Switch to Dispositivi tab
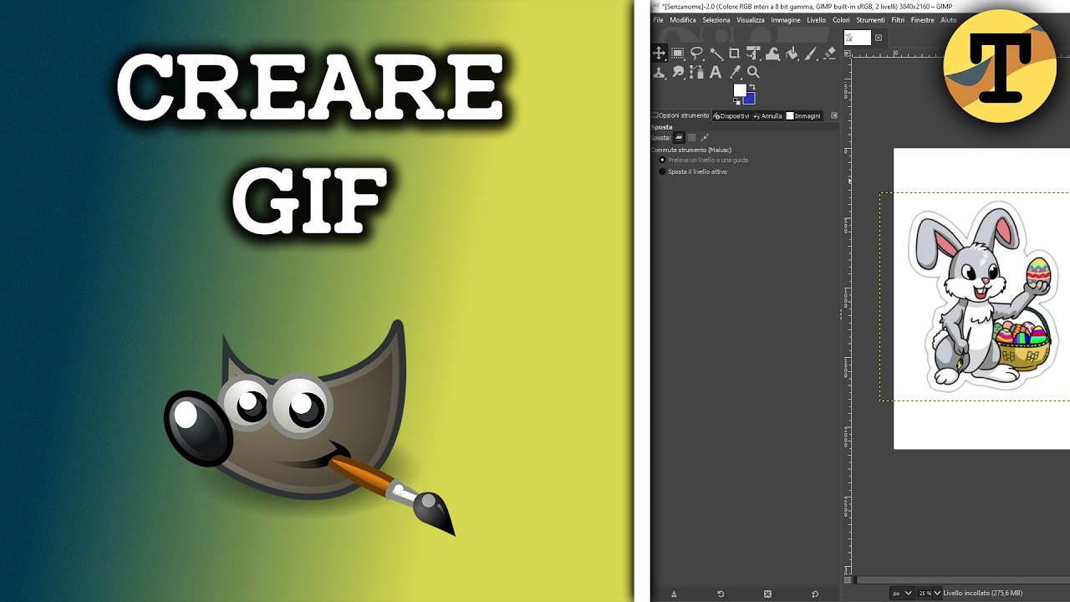The width and height of the screenshot is (1070, 602). pyautogui.click(x=731, y=115)
